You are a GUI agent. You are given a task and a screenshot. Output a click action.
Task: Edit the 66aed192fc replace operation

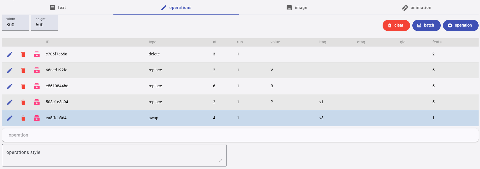pyautogui.click(x=10, y=70)
